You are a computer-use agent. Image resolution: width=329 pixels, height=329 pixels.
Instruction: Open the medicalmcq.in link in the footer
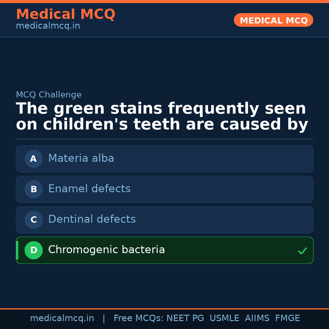pos(62,318)
